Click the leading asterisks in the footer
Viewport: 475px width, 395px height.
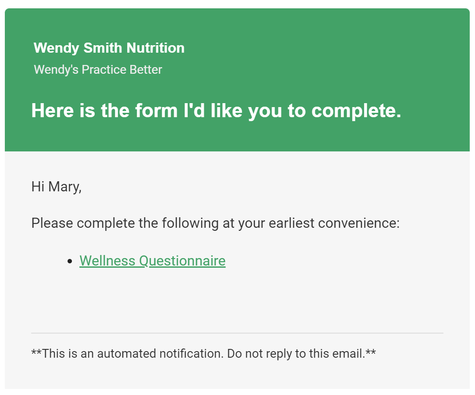point(36,352)
